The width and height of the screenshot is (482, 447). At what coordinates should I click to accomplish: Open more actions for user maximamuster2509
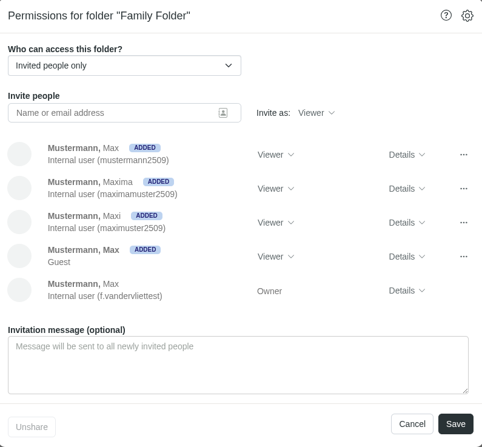(x=464, y=189)
